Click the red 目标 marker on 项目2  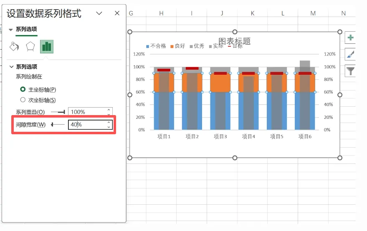192,68
